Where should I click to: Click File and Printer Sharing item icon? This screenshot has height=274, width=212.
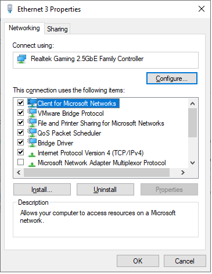32,123
